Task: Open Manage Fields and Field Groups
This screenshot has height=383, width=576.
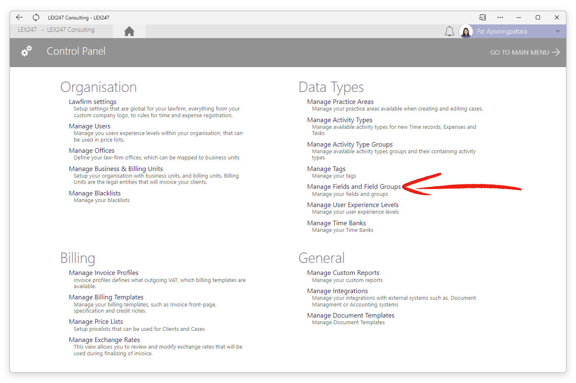Action: point(353,187)
